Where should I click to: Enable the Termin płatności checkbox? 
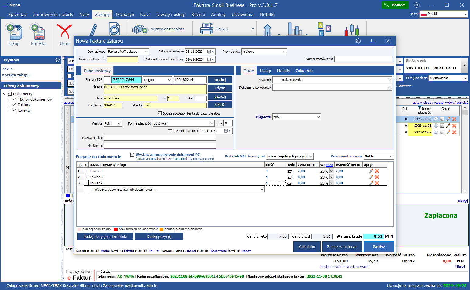pyautogui.click(x=170, y=131)
